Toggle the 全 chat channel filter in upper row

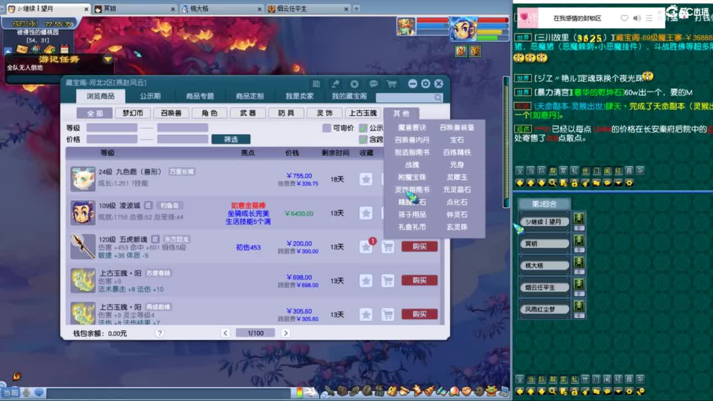(520, 171)
